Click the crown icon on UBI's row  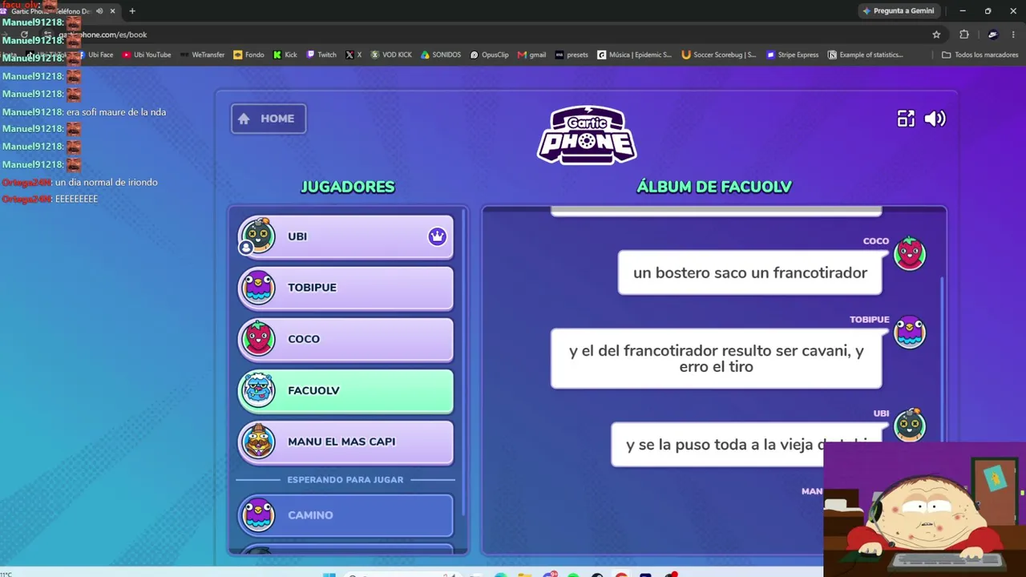437,236
